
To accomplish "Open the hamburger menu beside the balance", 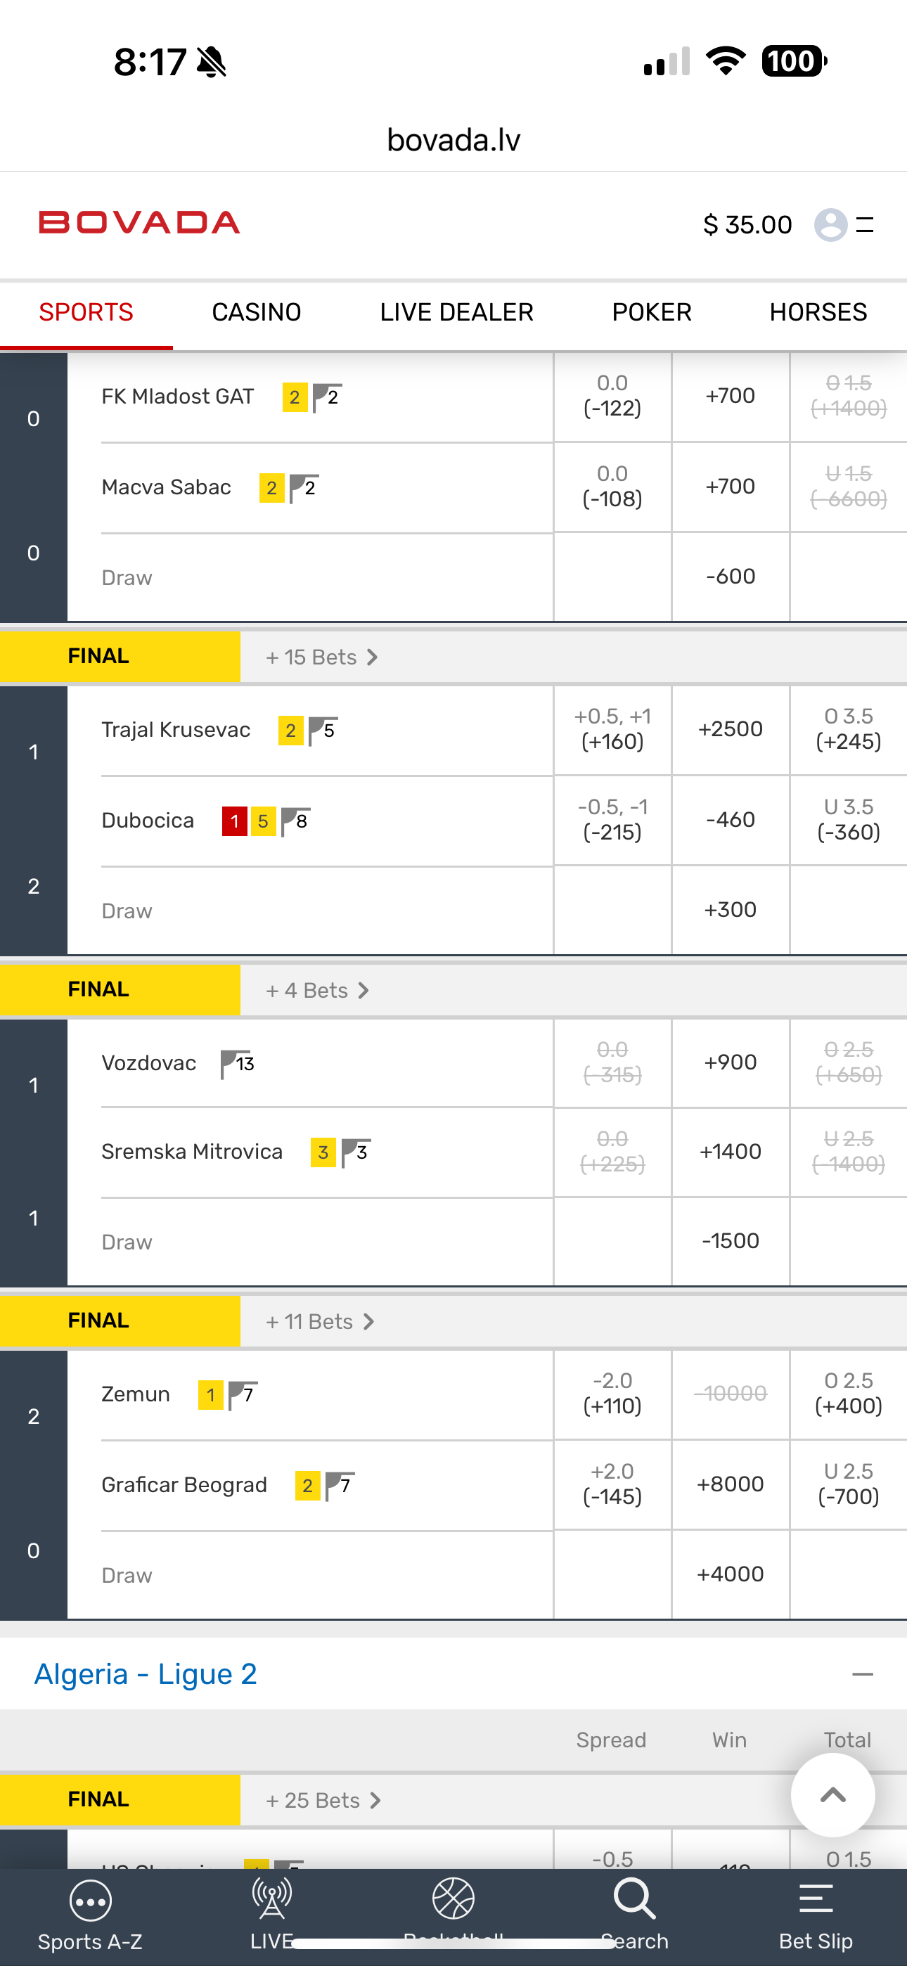I will pyautogui.click(x=865, y=224).
